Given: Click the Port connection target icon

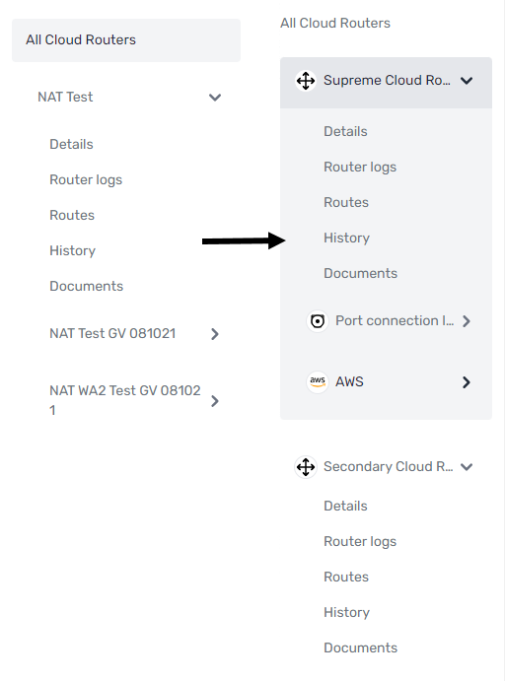Looking at the screenshot, I should click(318, 321).
